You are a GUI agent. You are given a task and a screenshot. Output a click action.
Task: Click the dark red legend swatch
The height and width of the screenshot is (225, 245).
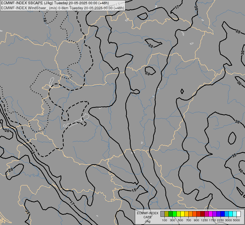pos(202,214)
